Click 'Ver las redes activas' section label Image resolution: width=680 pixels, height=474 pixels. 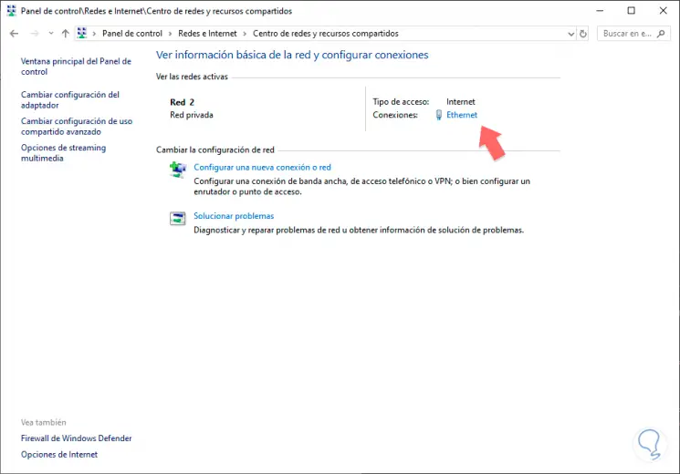[192, 77]
